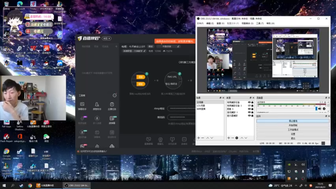Move the selected source up in the OBS sources panel
The height and width of the screenshot is (189, 336).
pos(242,138)
